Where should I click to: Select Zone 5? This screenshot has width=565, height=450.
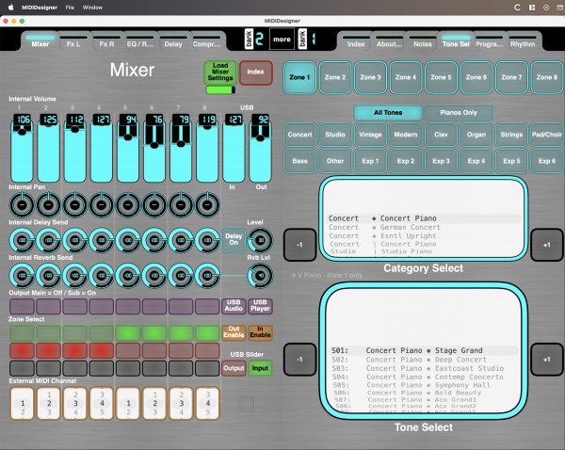(441, 77)
